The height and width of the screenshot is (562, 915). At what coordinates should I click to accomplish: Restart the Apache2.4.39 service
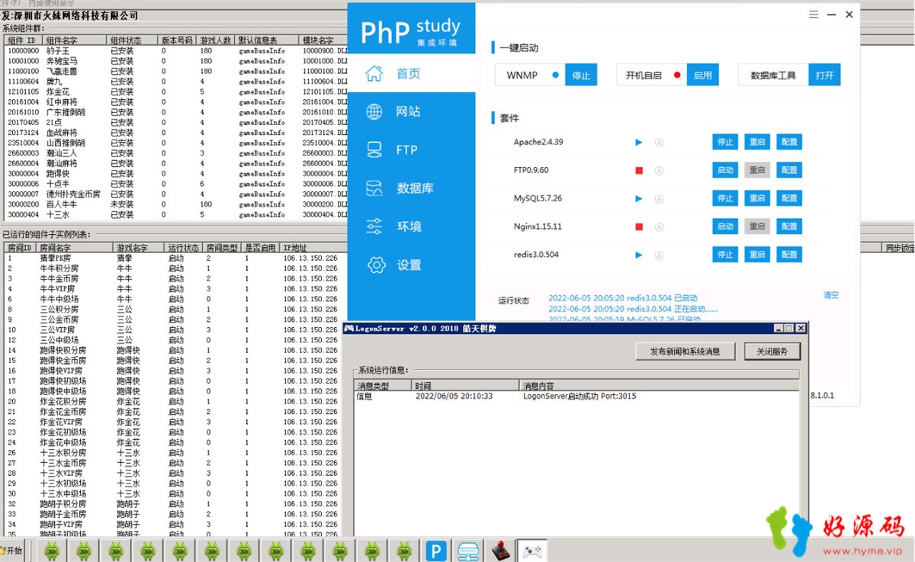757,142
